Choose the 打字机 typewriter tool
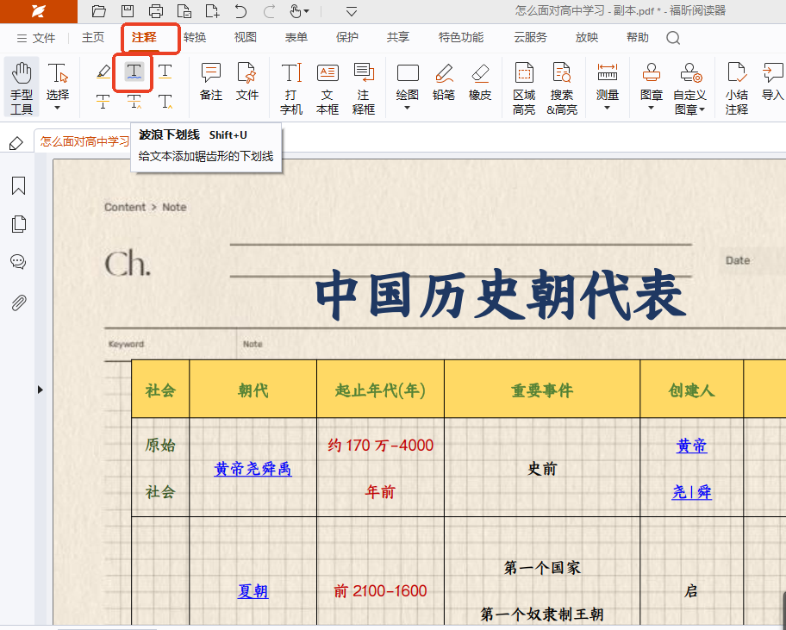The image size is (786, 630). [x=291, y=88]
